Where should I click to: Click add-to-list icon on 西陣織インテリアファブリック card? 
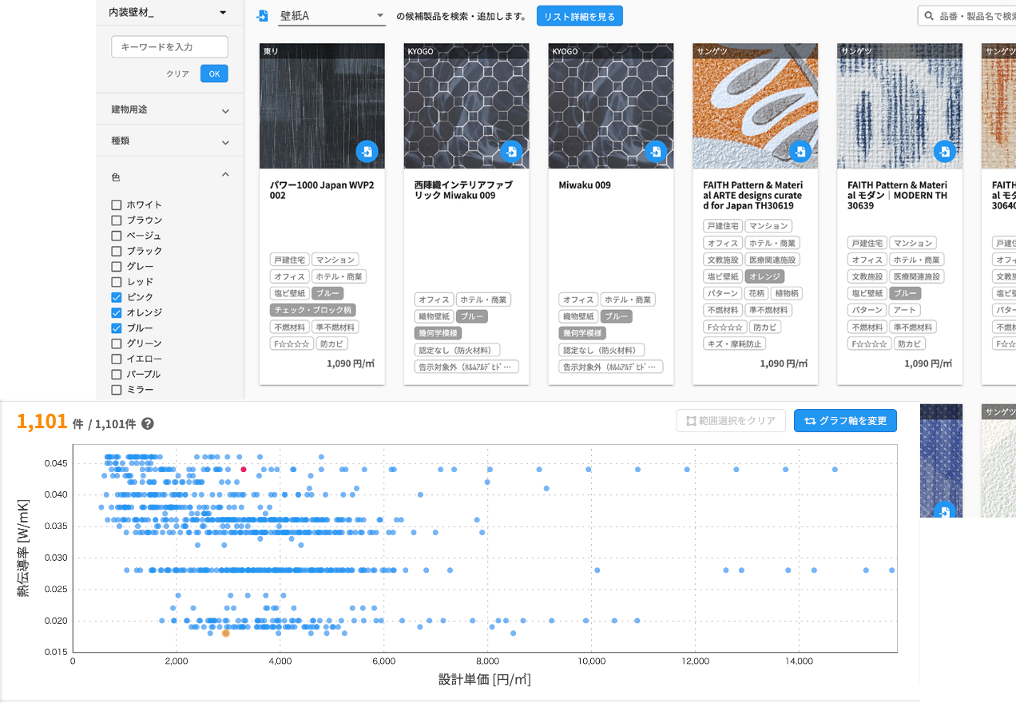click(x=511, y=151)
